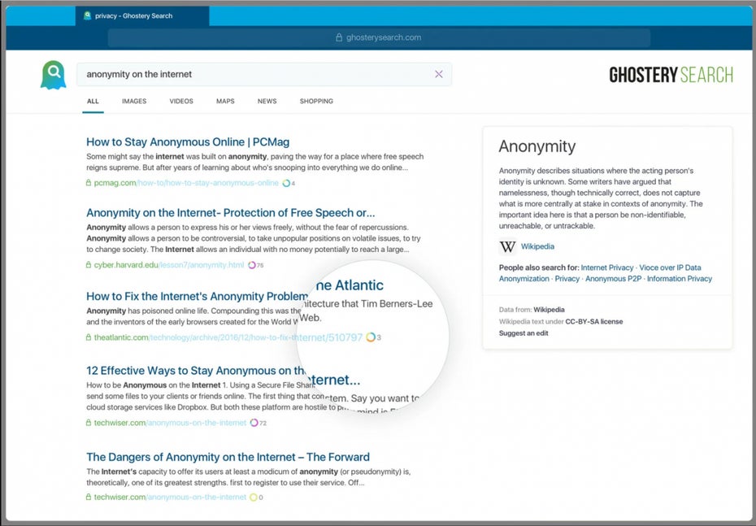756x526 pixels.
Task: Select the ALL results tab
Action: click(x=93, y=102)
